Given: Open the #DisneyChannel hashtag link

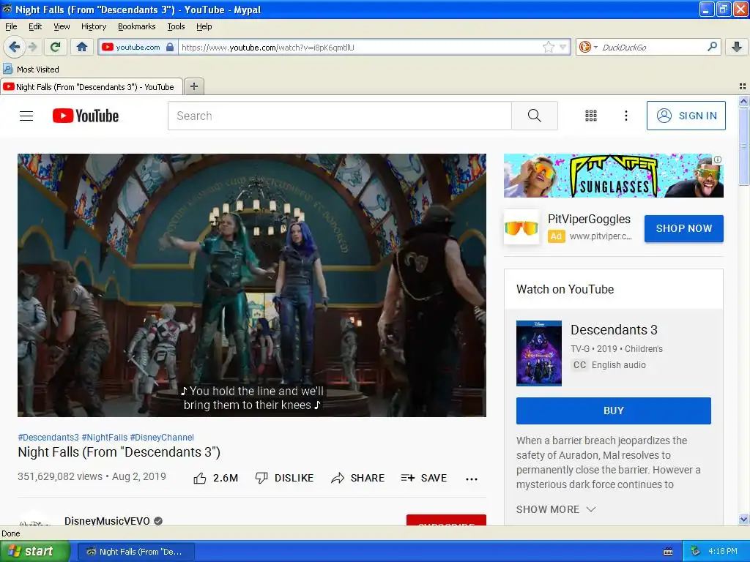Looking at the screenshot, I should 162,438.
